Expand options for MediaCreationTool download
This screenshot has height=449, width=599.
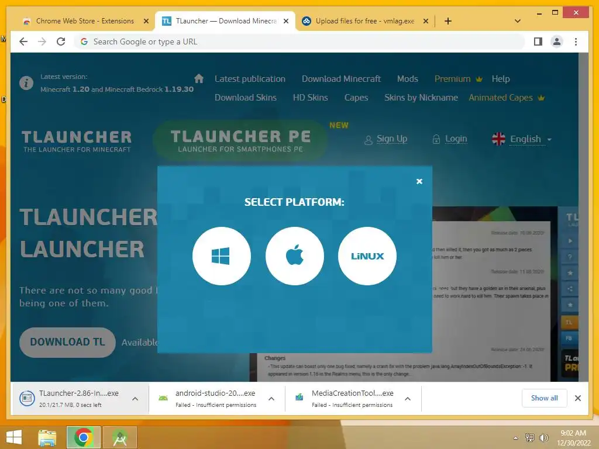tap(408, 399)
